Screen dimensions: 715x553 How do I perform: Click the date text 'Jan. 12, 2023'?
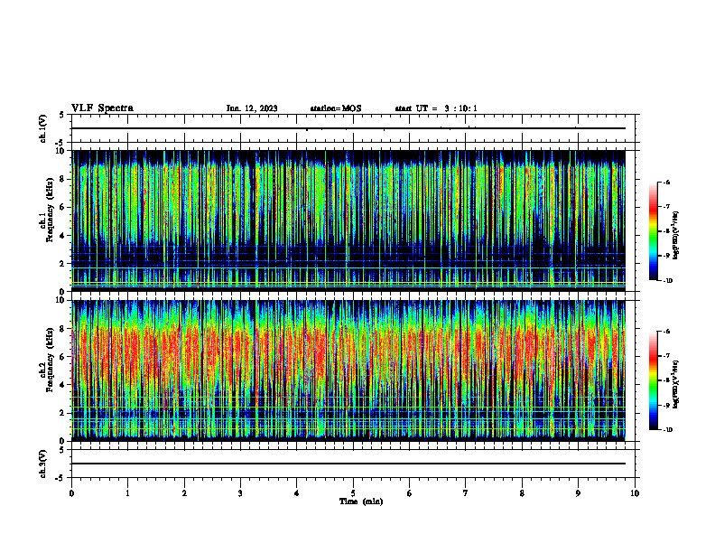pyautogui.click(x=252, y=108)
